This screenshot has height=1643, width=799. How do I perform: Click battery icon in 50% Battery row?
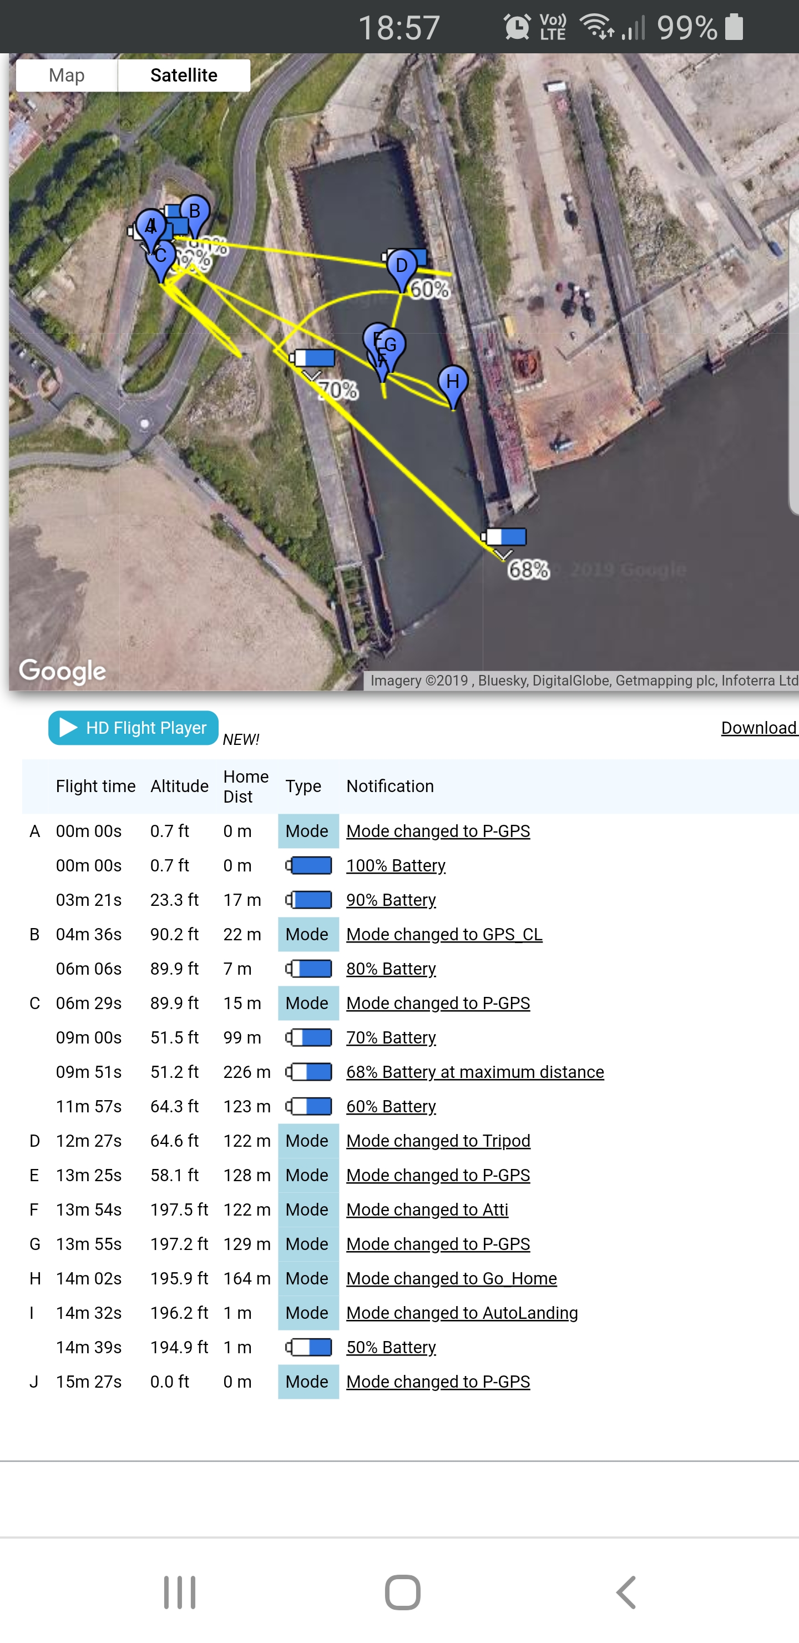point(309,1347)
